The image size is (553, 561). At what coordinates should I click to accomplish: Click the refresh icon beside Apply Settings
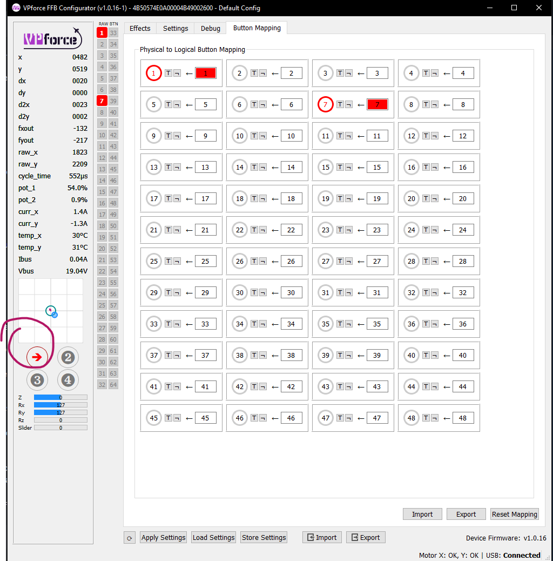click(130, 538)
